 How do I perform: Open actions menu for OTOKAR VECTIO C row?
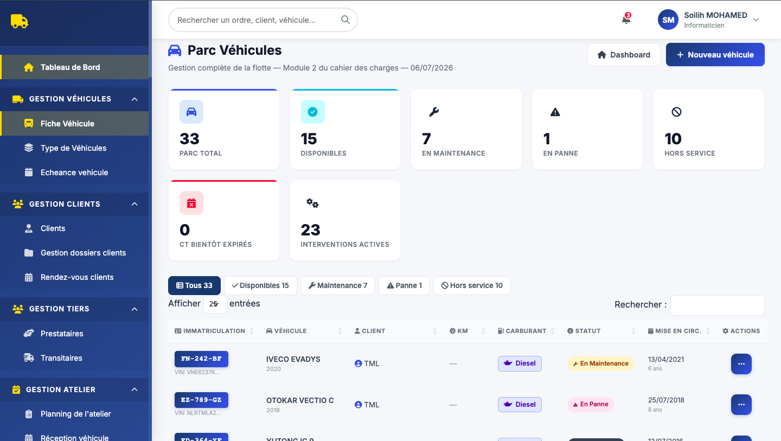coord(741,404)
